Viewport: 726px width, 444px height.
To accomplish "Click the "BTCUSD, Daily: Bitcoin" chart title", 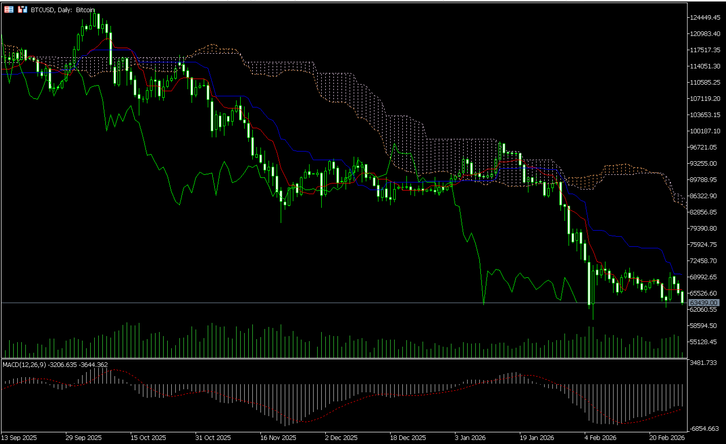I will [63, 10].
